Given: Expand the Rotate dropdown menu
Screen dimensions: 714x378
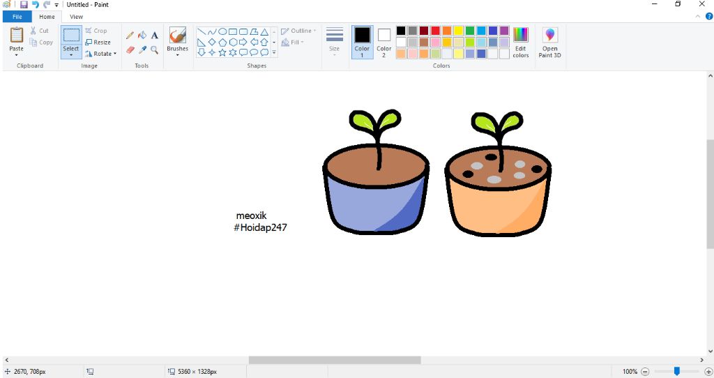Looking at the screenshot, I should [x=115, y=54].
